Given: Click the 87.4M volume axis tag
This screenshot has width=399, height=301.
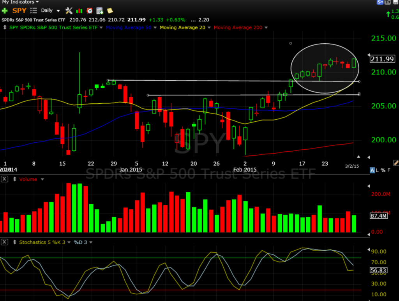Looking at the screenshot, I should click(x=379, y=216).
